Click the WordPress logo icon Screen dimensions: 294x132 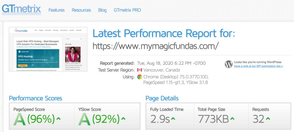pos(229,64)
